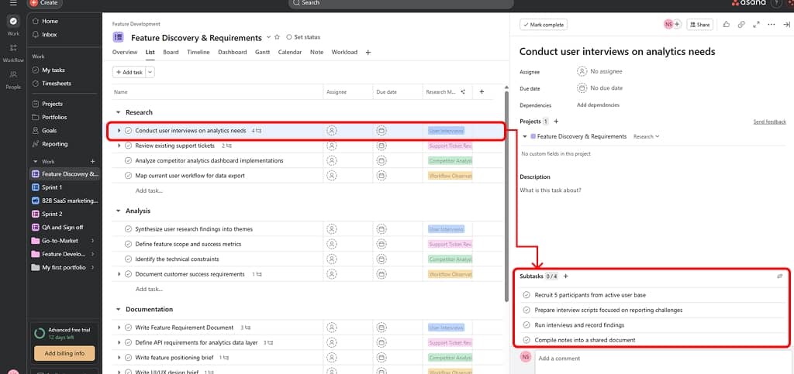Complete subtask Compile notes into shared document
This screenshot has width=794, height=374.
(x=526, y=340)
